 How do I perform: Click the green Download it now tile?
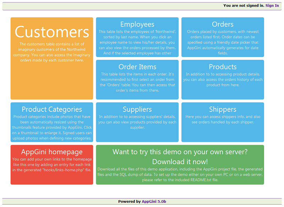tap(180, 165)
